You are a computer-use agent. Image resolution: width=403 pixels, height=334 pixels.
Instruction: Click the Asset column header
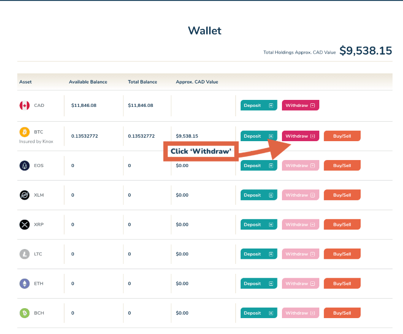click(25, 82)
